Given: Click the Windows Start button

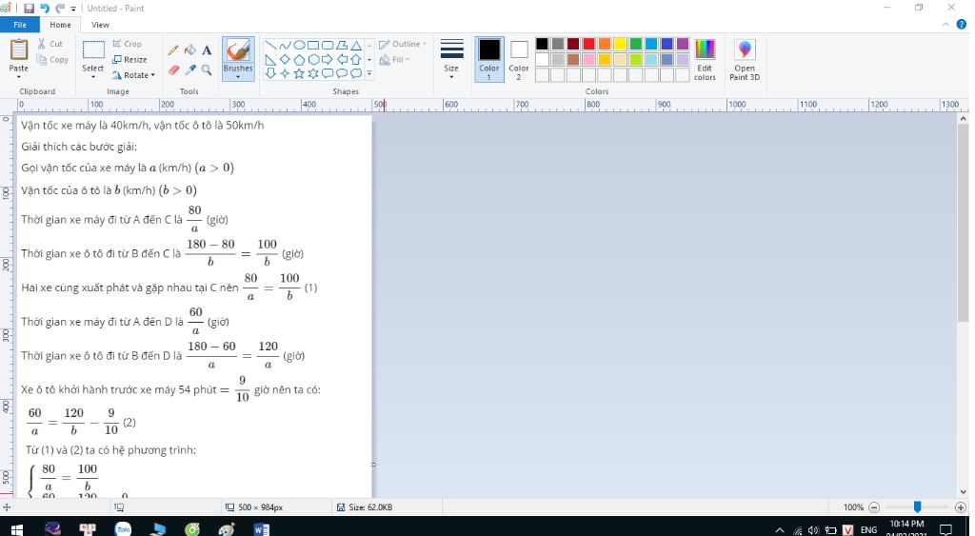Looking at the screenshot, I should 17,529.
